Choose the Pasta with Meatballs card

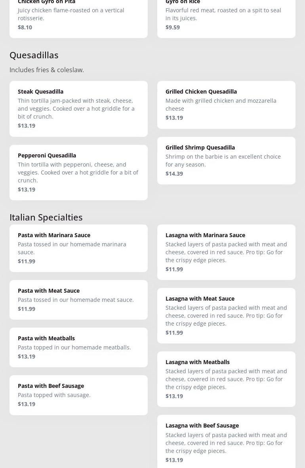(78, 347)
